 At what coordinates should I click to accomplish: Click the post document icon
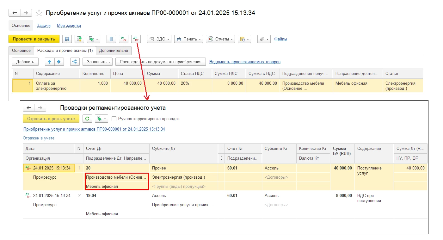pos(79,39)
